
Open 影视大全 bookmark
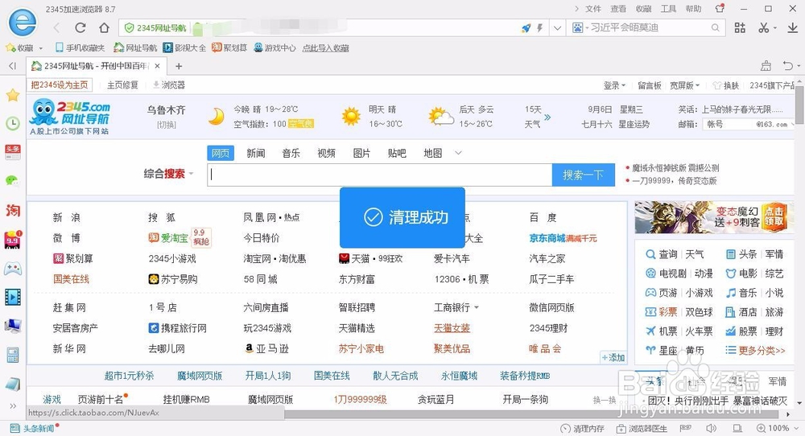tap(184, 47)
